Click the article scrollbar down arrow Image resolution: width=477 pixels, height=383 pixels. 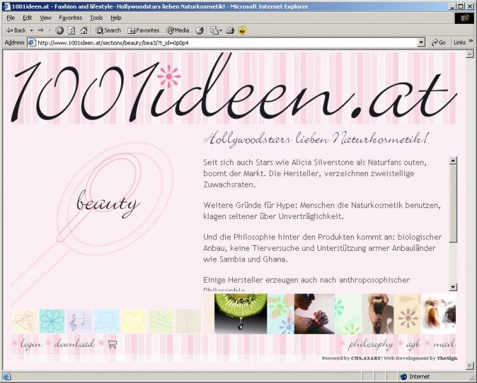[453, 287]
